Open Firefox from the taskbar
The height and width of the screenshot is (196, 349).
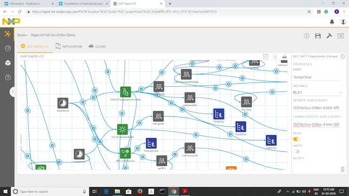click(x=140, y=191)
